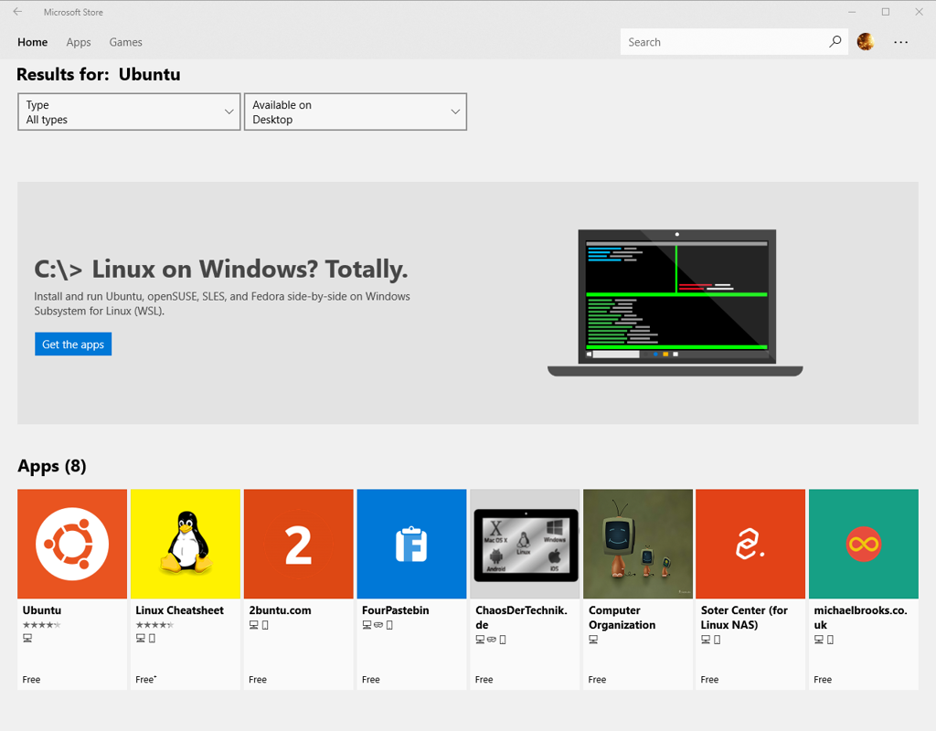Open the michaelbrooks.co.uk tile icon

click(863, 544)
